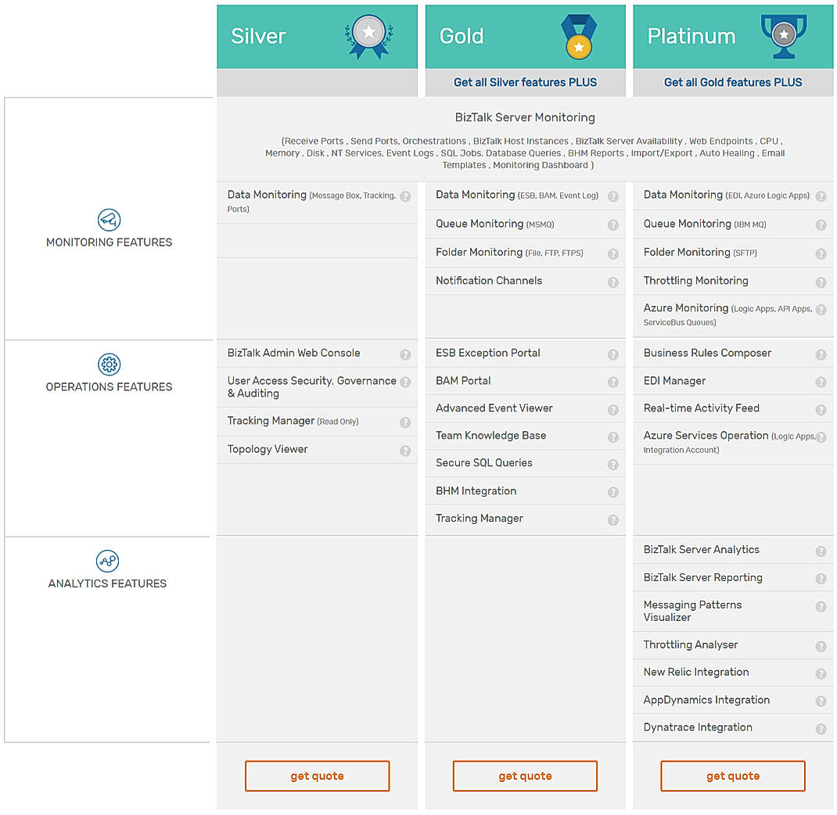The image size is (837, 815).
Task: Open help icon beside ESB Exception Portal
Action: (612, 354)
